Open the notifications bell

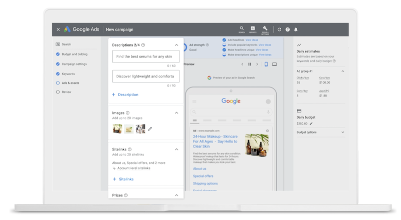tap(296, 29)
